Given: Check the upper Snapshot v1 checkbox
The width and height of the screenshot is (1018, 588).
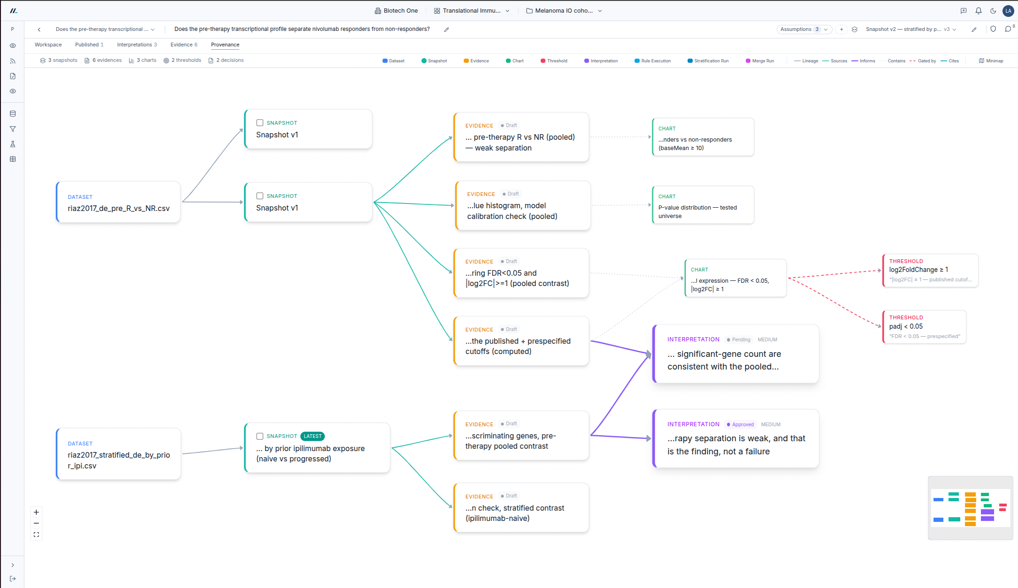Looking at the screenshot, I should click(x=260, y=123).
